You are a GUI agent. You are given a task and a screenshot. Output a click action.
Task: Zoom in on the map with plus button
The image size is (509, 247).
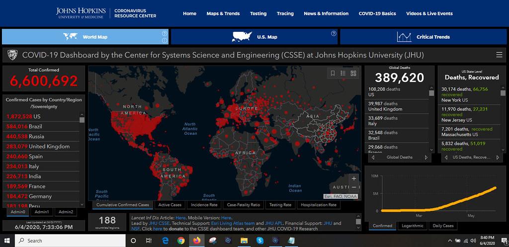(x=354, y=179)
